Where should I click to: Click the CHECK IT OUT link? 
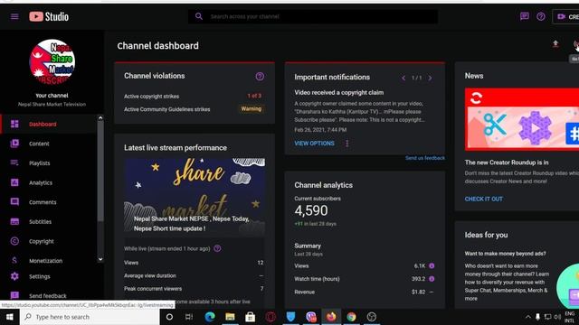pyautogui.click(x=484, y=199)
